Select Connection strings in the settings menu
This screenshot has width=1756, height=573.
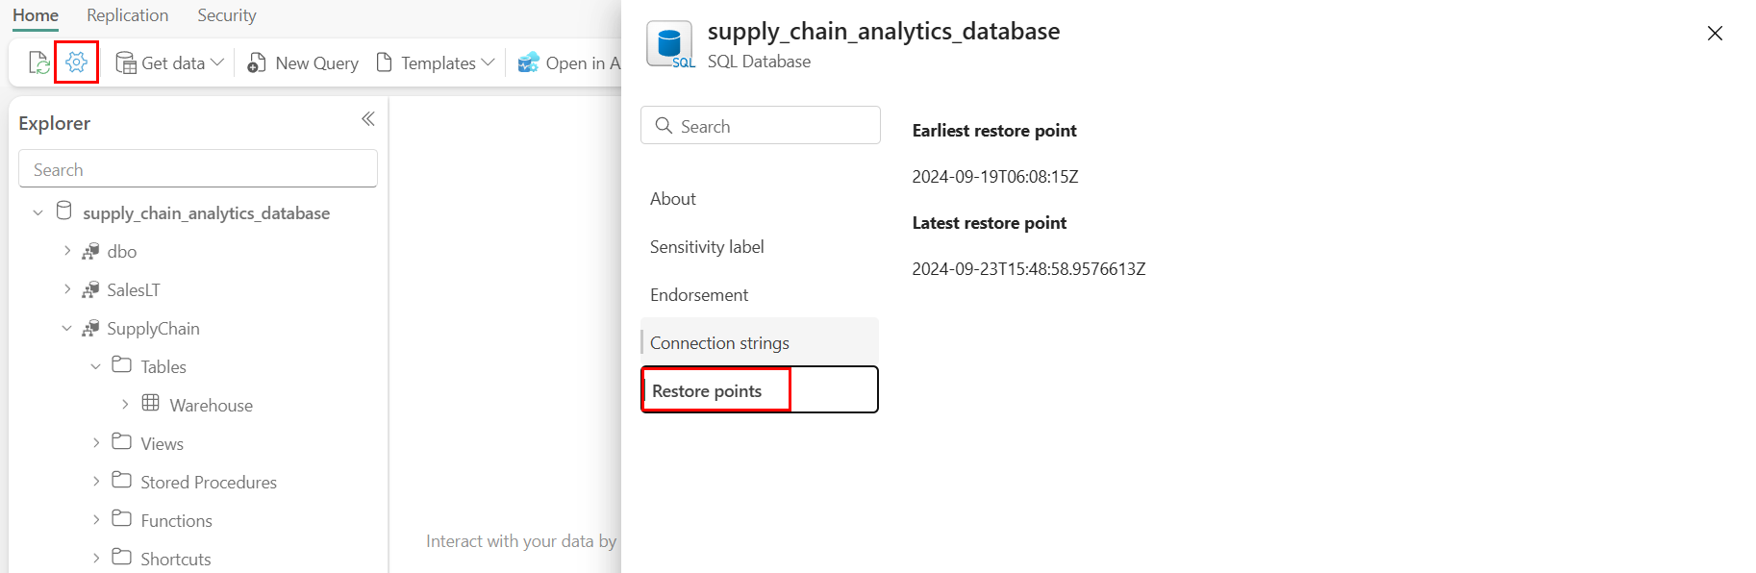[719, 343]
